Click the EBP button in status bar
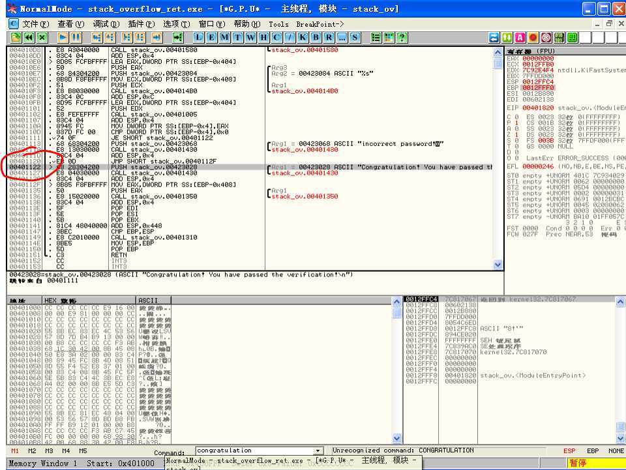 tap(593, 451)
